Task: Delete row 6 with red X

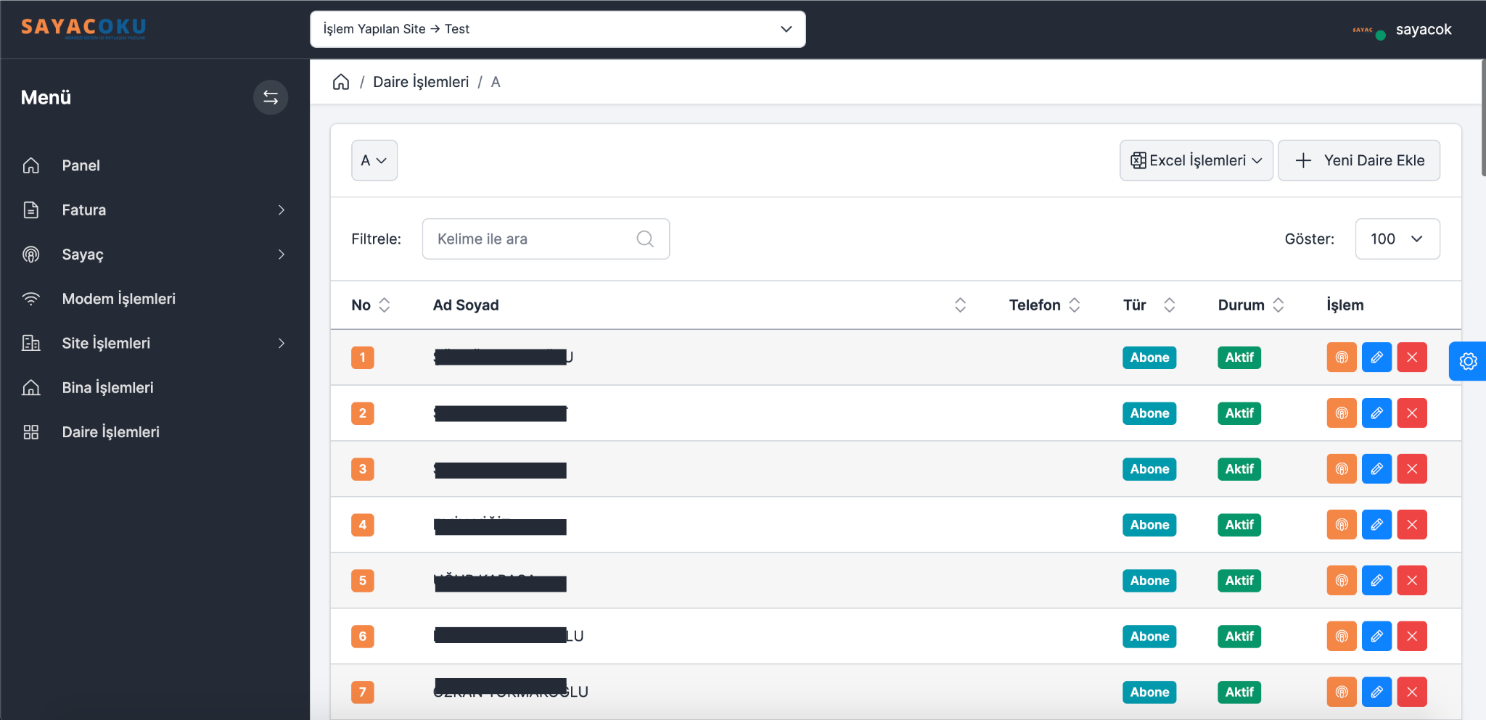Action: [1412, 637]
